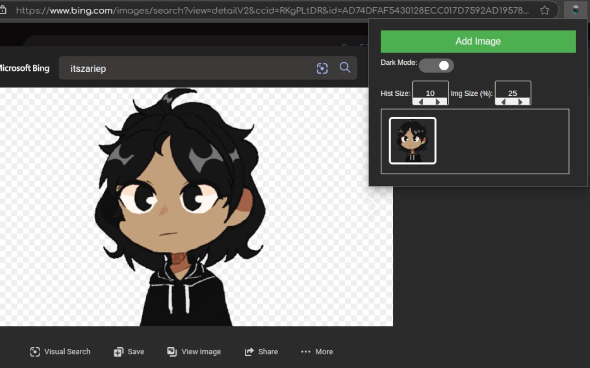590x368 pixels.
Task: Open the extension icon in browser toolbar
Action: pos(576,10)
